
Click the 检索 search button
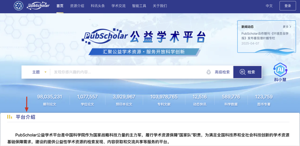pos(247,72)
